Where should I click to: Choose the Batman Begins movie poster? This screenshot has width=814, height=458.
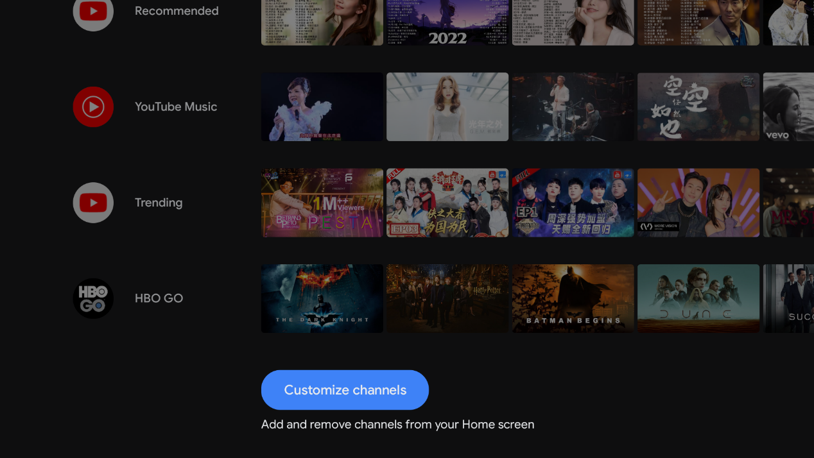click(573, 298)
